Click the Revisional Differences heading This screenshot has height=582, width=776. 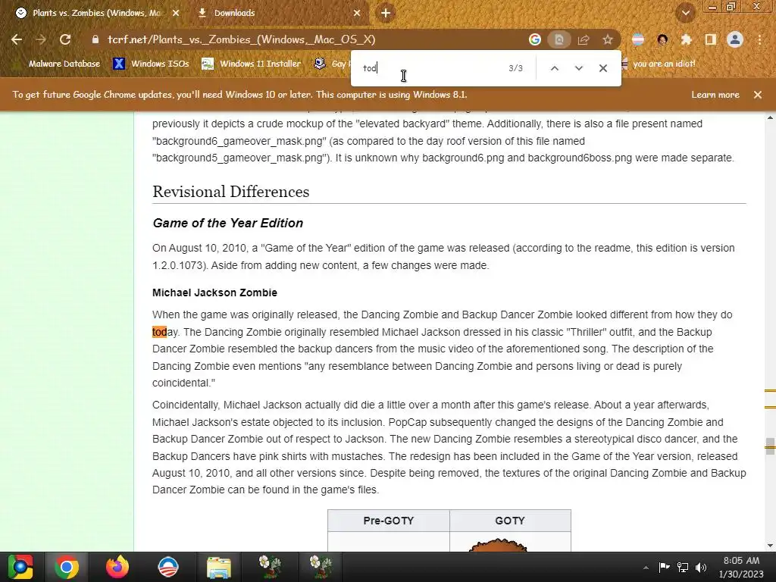230,192
